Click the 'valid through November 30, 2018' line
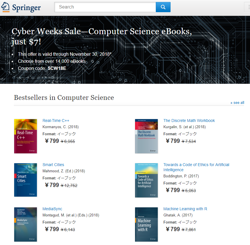250x245 pixels. [x=65, y=54]
